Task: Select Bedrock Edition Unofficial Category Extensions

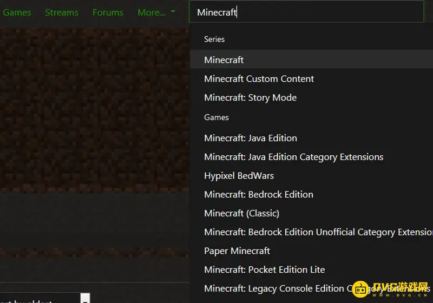Action: [317, 232]
